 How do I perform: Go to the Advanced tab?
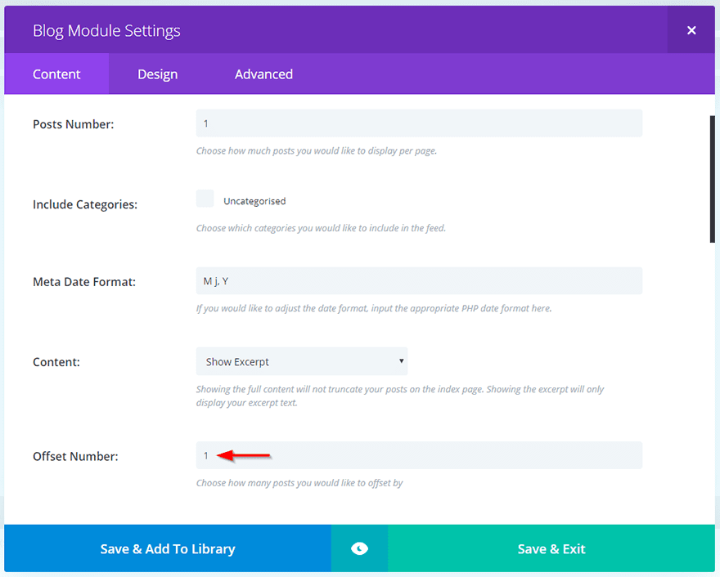263,74
